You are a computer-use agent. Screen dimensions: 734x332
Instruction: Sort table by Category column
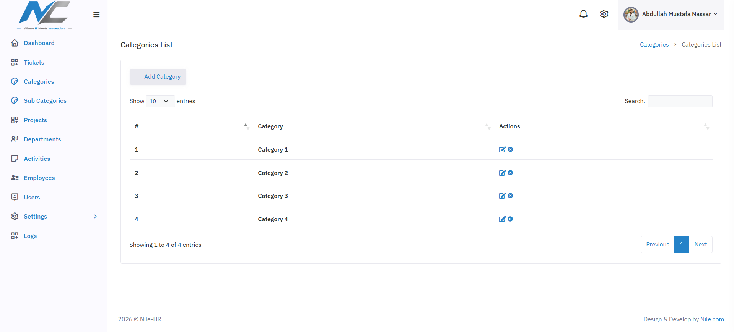click(x=373, y=126)
